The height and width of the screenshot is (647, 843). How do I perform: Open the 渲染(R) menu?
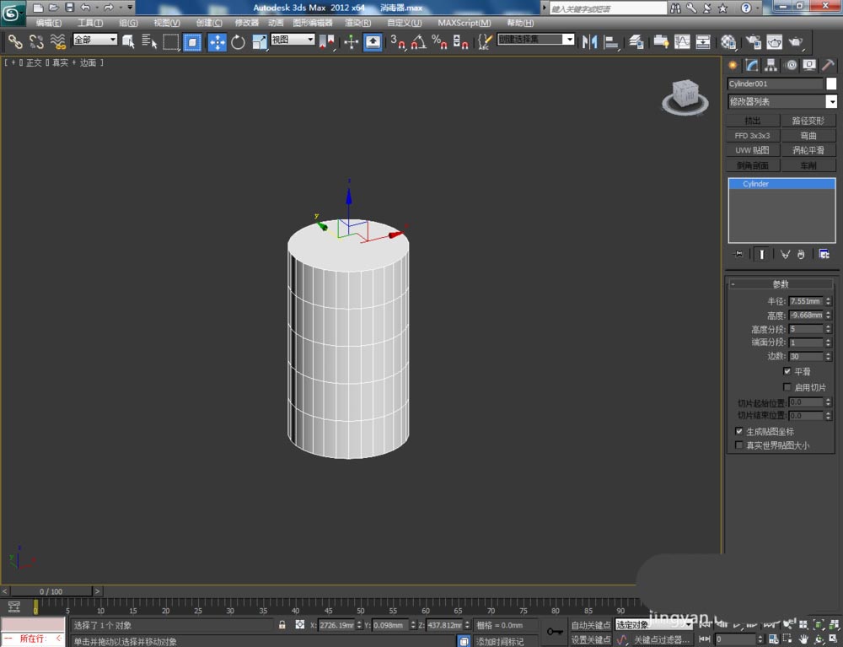pos(358,23)
